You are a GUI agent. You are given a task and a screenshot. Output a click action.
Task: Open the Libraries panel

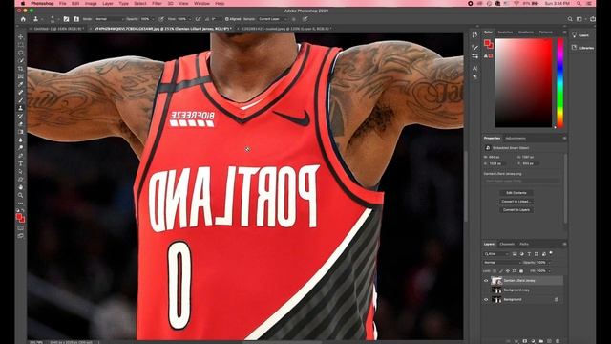582,48
